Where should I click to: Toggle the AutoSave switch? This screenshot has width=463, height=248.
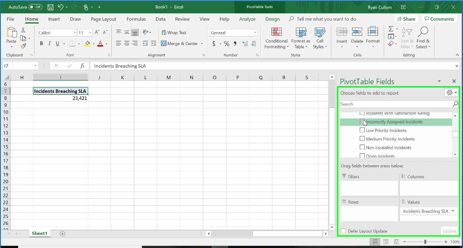click(35, 7)
